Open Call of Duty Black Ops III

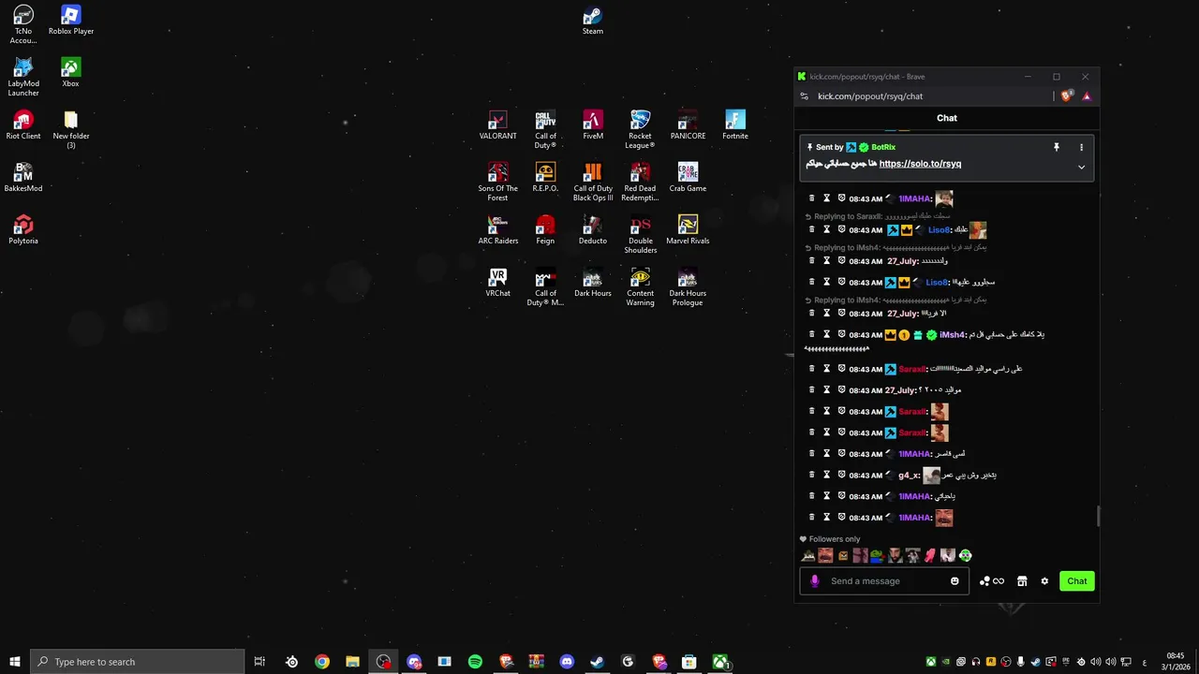pos(593,183)
